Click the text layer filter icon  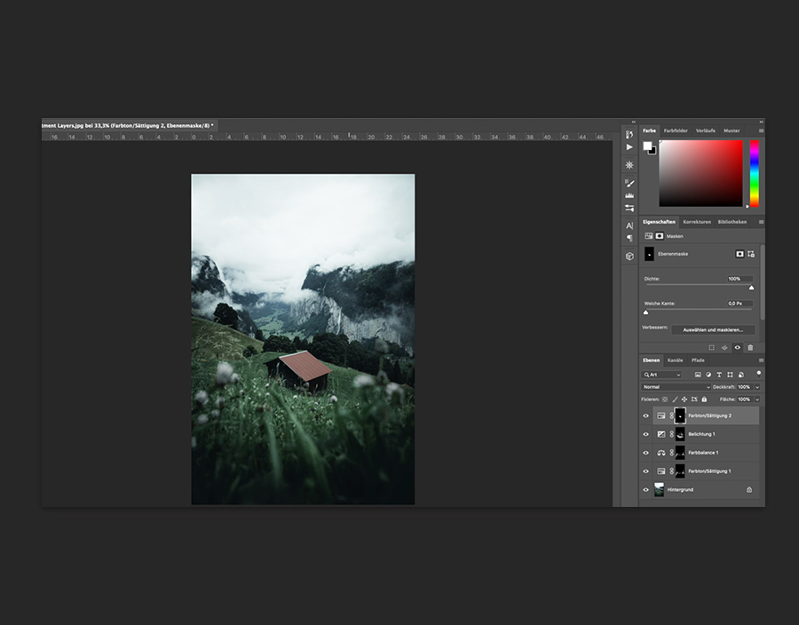718,375
